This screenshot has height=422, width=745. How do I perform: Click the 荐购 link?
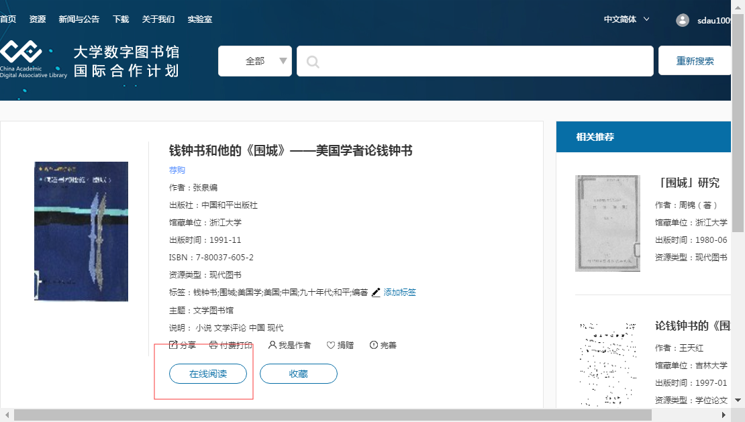click(177, 170)
